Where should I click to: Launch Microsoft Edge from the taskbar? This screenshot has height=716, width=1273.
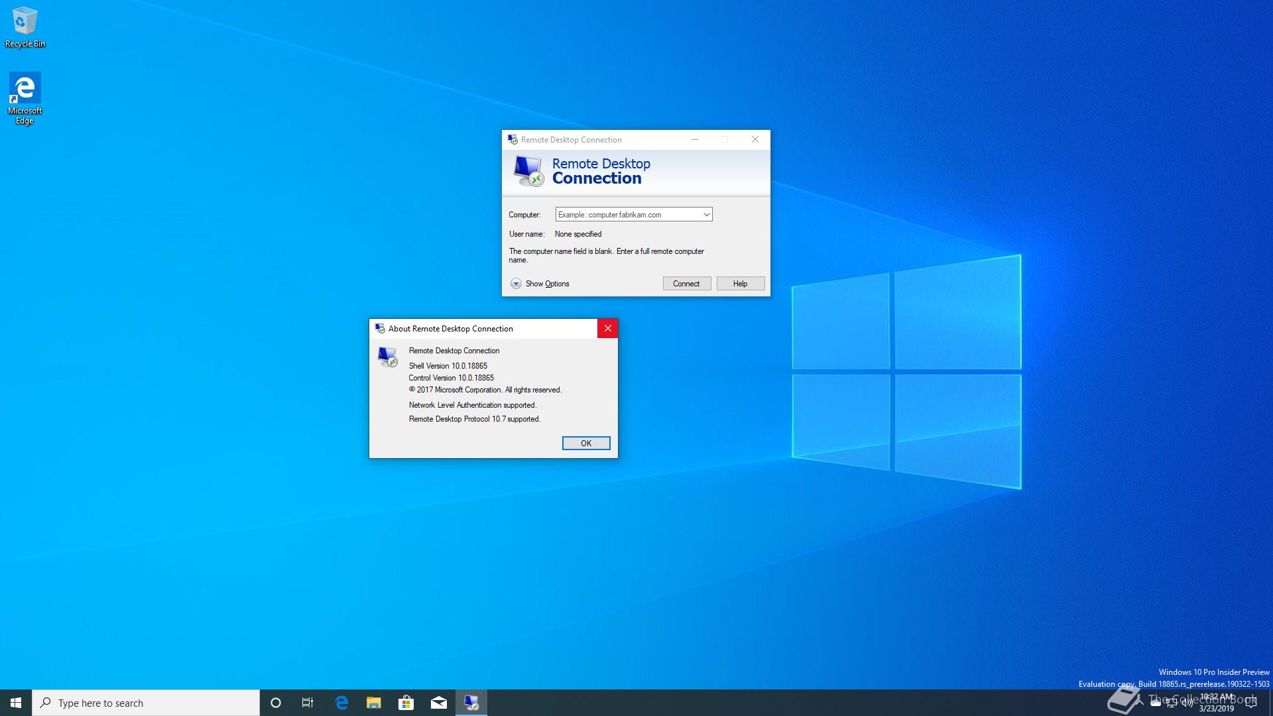pyautogui.click(x=341, y=703)
